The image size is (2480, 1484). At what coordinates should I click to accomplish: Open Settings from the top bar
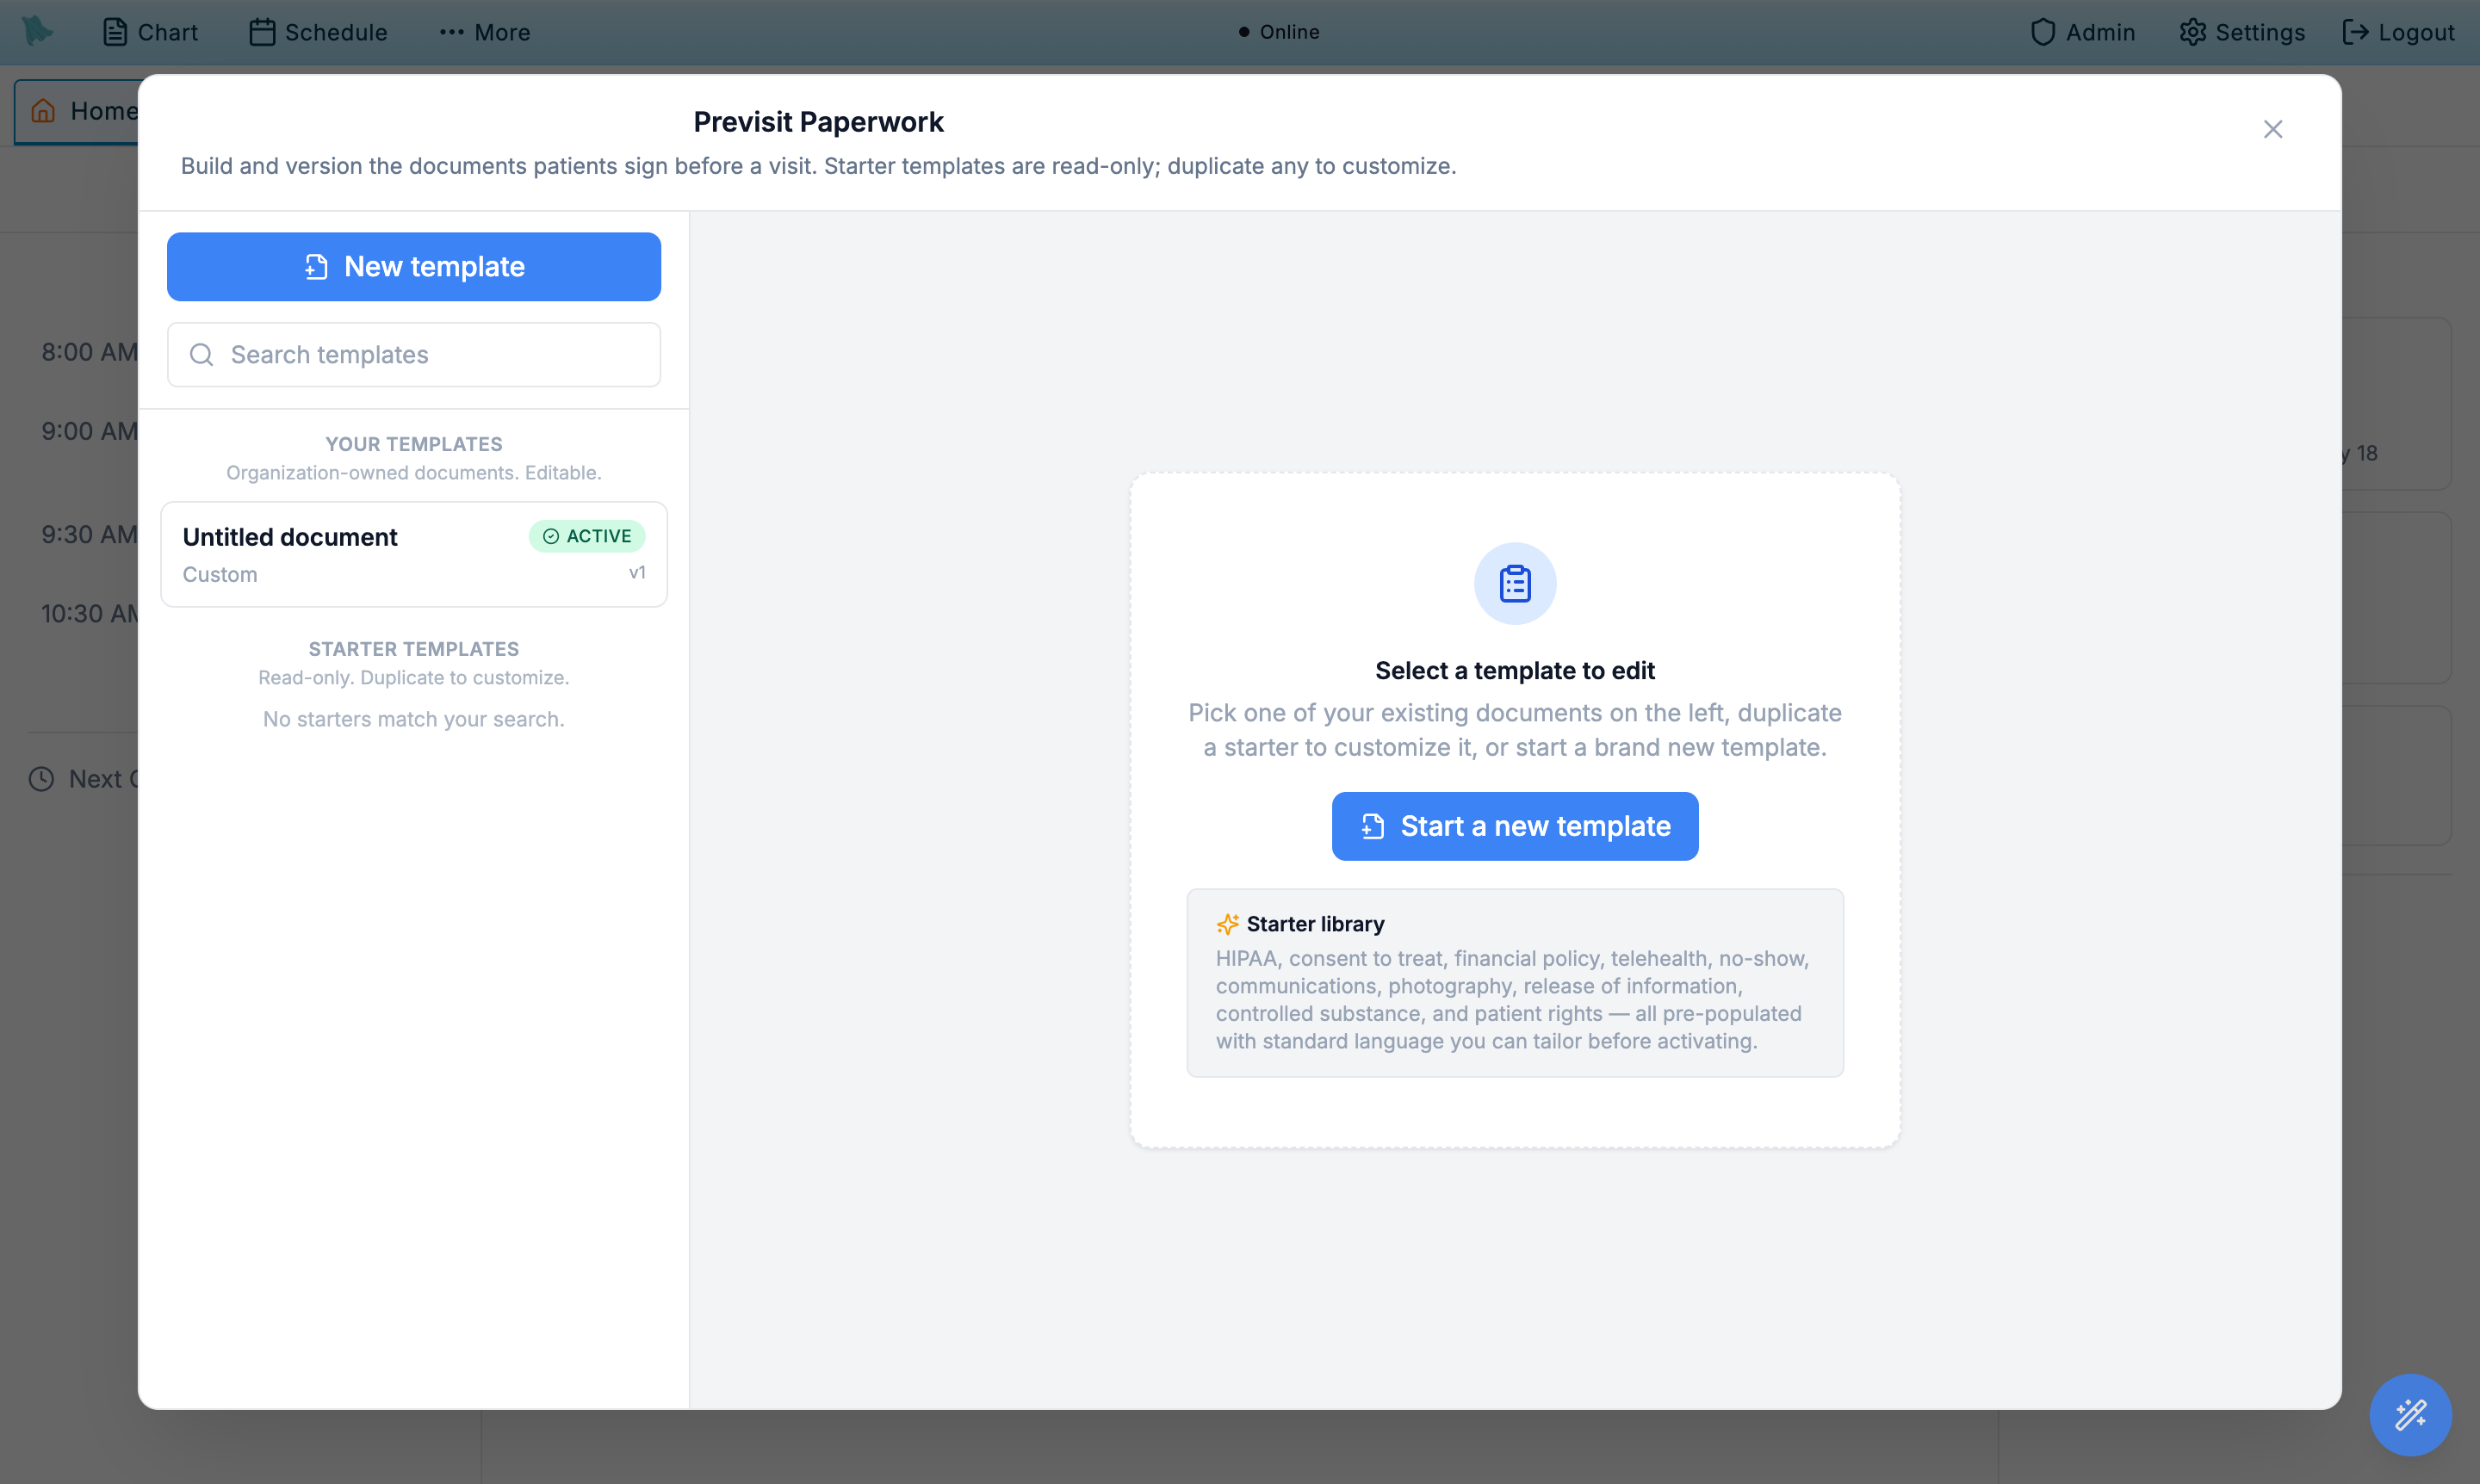[2242, 32]
